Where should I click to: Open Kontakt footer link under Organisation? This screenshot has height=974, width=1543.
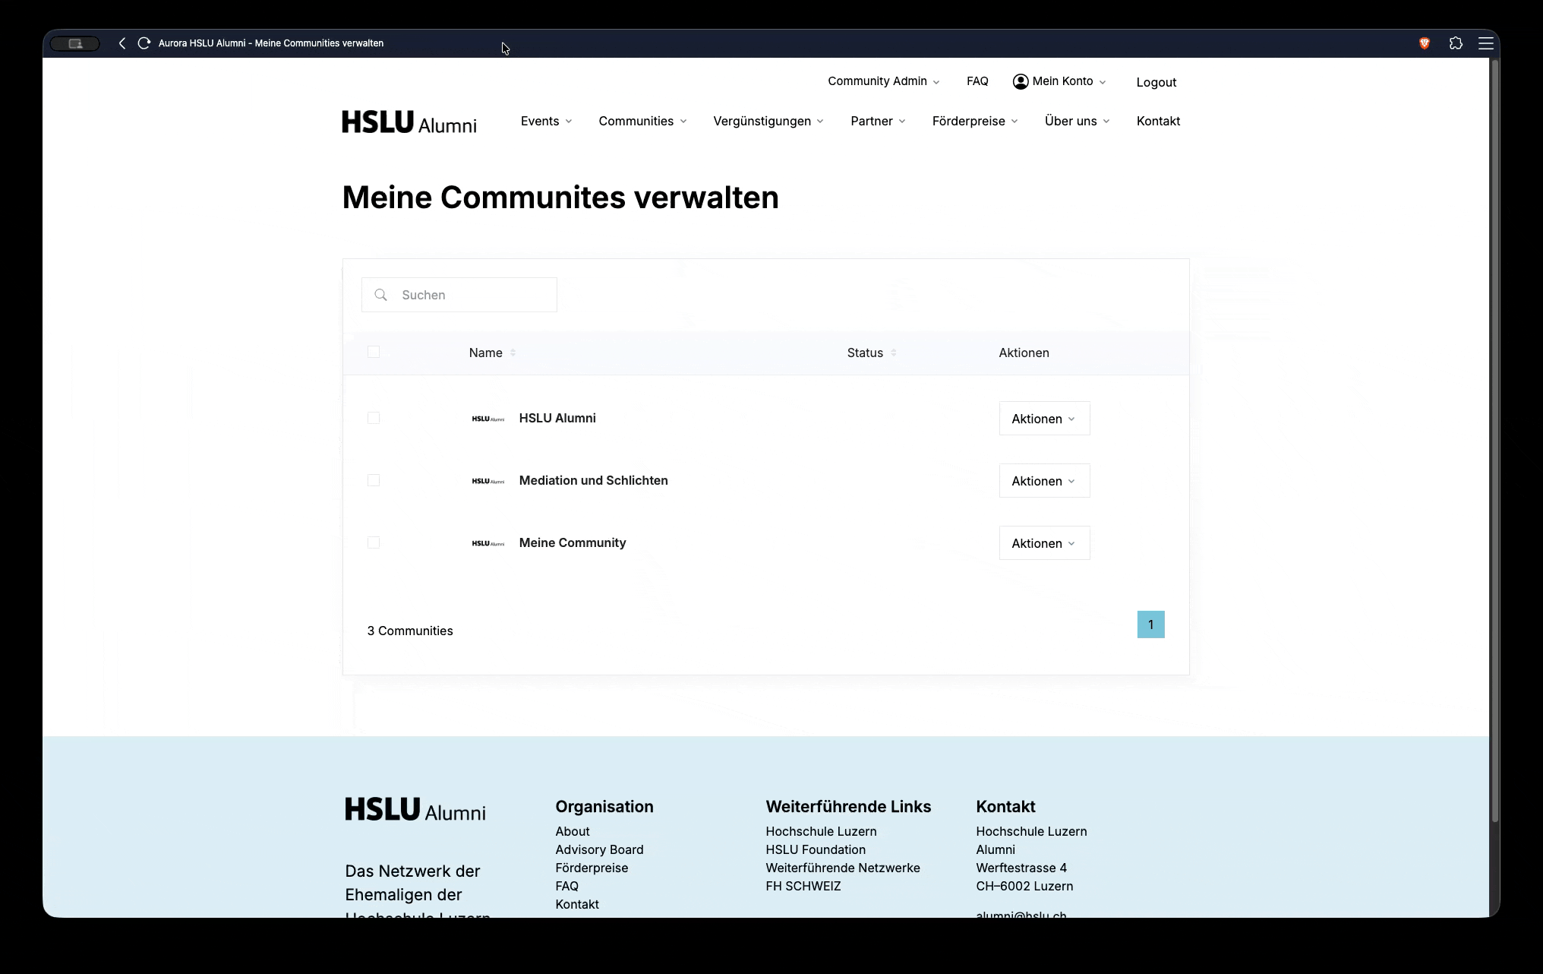pos(577,904)
